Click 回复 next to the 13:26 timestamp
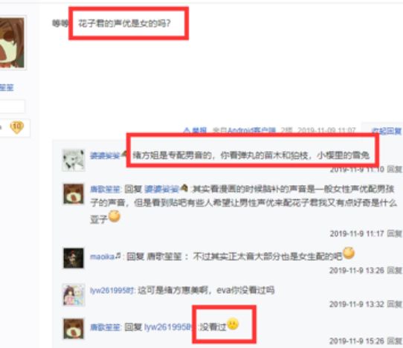 (395, 270)
